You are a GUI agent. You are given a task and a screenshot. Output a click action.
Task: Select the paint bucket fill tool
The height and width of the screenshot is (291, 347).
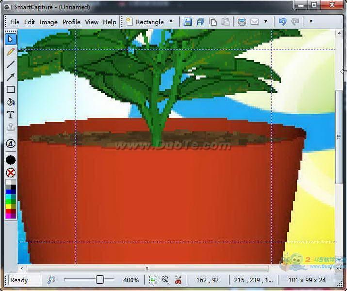point(10,102)
